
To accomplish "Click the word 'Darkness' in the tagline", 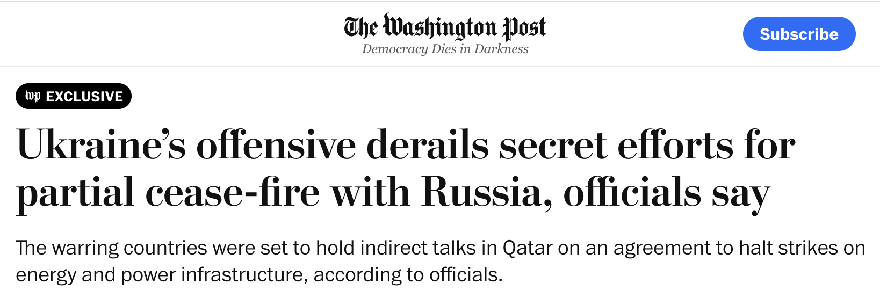I will 501,49.
